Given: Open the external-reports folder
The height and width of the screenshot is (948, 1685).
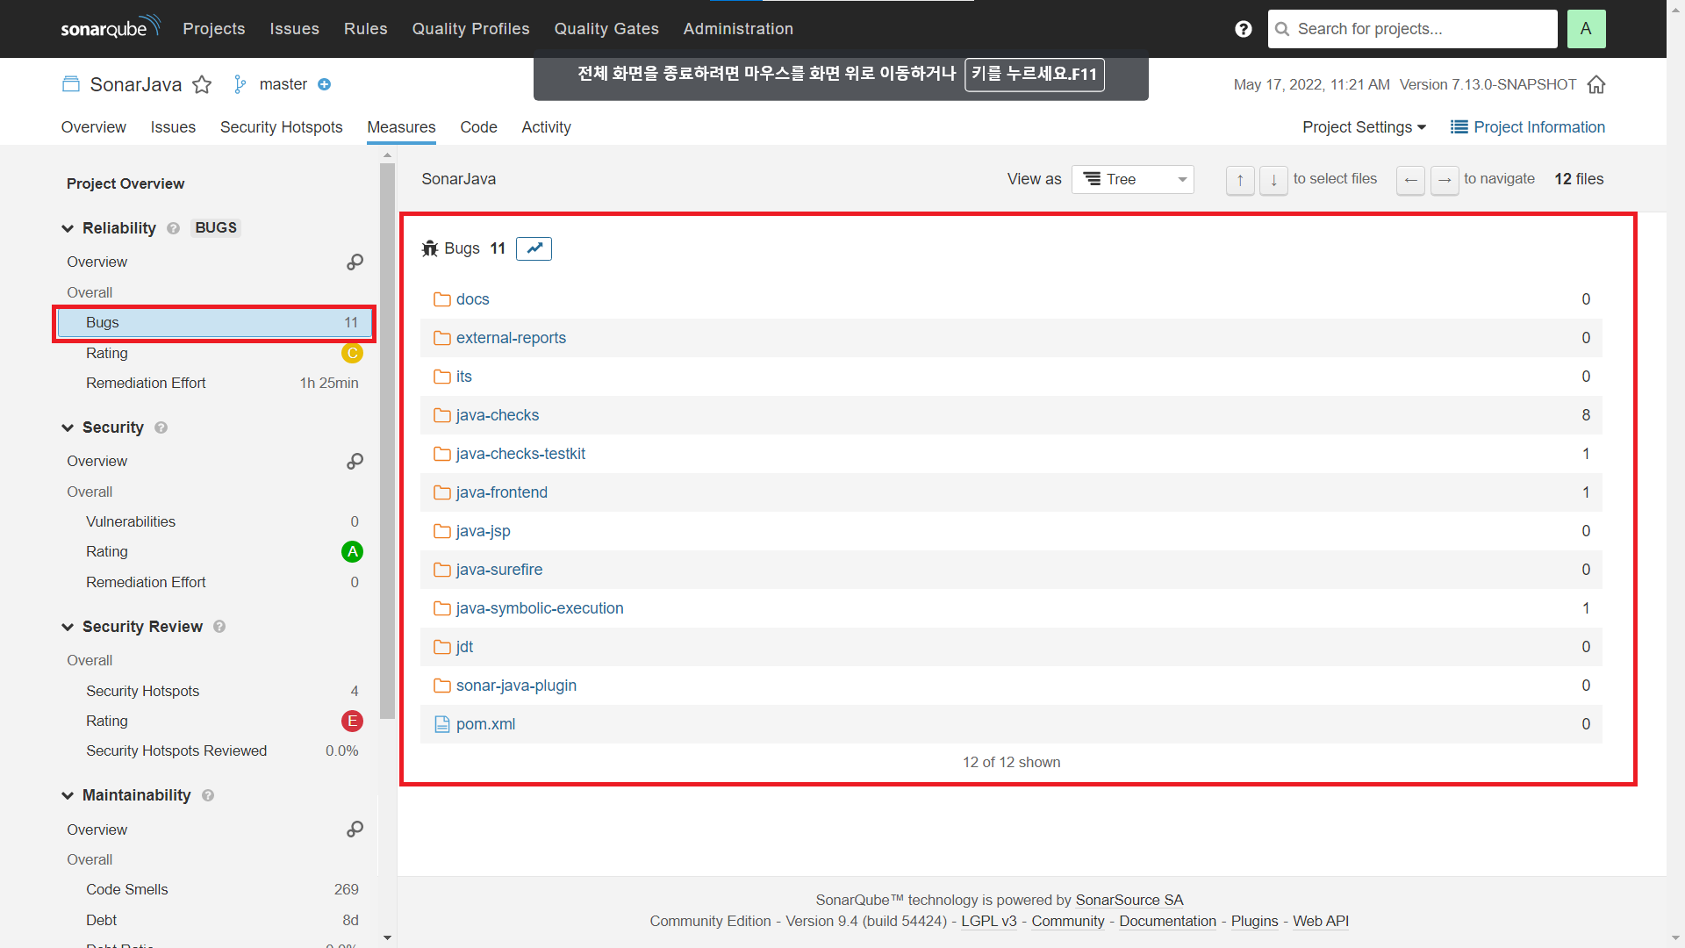Looking at the screenshot, I should click(511, 338).
